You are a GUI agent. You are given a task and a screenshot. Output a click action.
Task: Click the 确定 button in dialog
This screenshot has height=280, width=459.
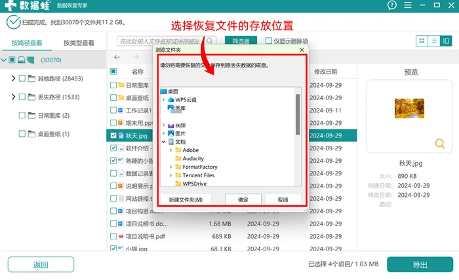coord(243,200)
